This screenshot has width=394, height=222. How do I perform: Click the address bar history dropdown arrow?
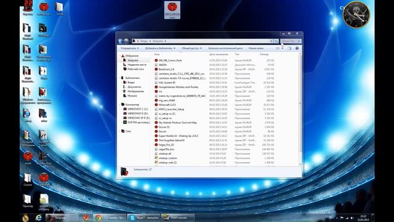pyautogui.click(x=271, y=41)
